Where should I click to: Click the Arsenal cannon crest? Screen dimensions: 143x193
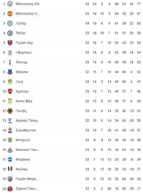(x=10, y=91)
